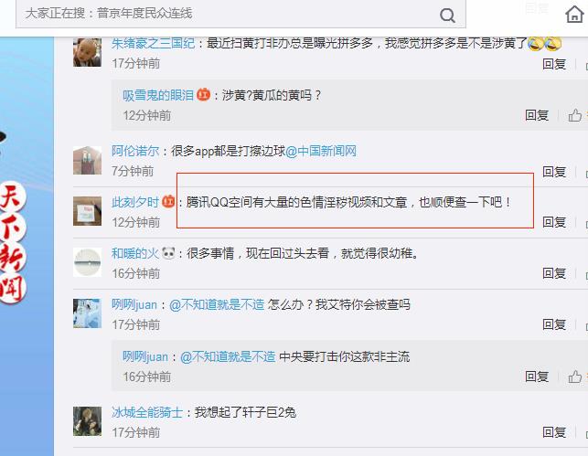Click the search magnifier icon
Viewport: 588px width, 456px height.
point(447,16)
